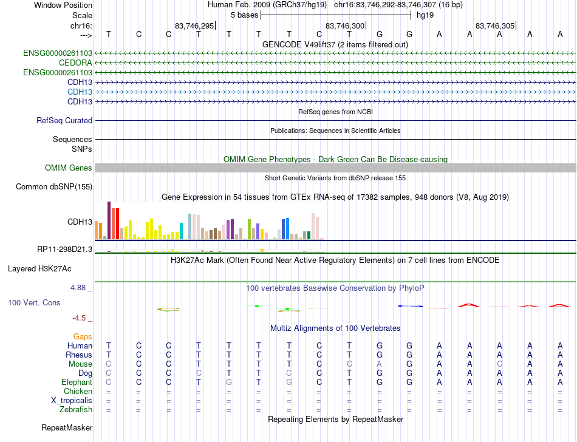
Task: Click the hg19 label beside the scale bar
Action: click(x=425, y=15)
